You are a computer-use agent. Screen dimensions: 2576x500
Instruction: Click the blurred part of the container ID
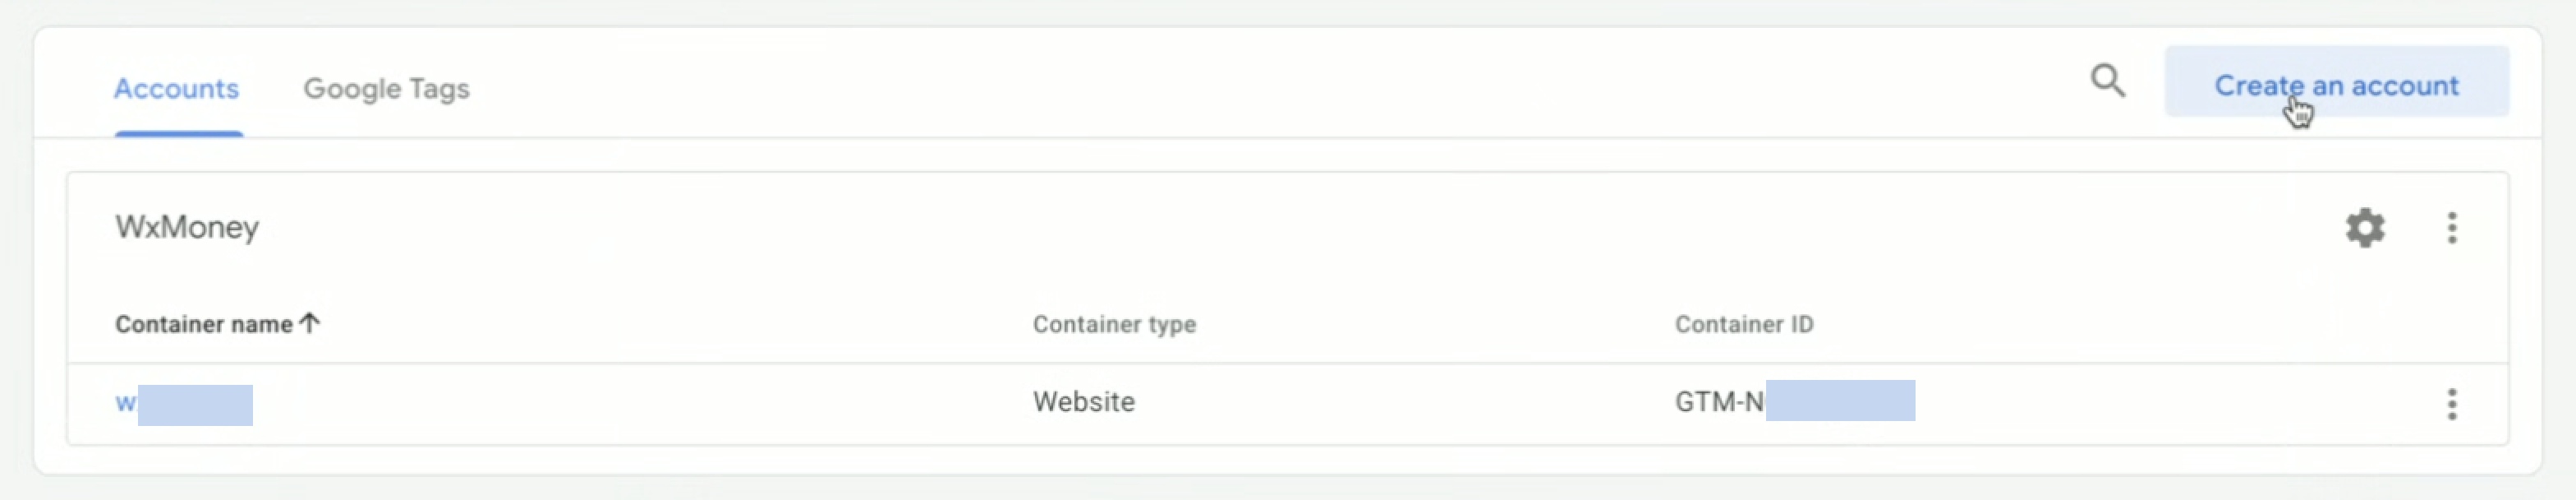click(1840, 400)
